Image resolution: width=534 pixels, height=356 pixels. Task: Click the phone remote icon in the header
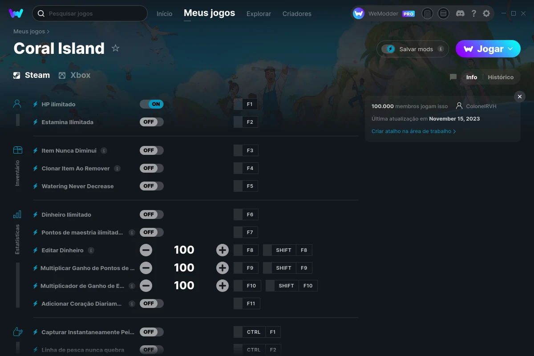coord(427,13)
